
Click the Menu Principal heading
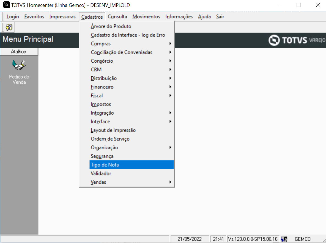pos(28,39)
